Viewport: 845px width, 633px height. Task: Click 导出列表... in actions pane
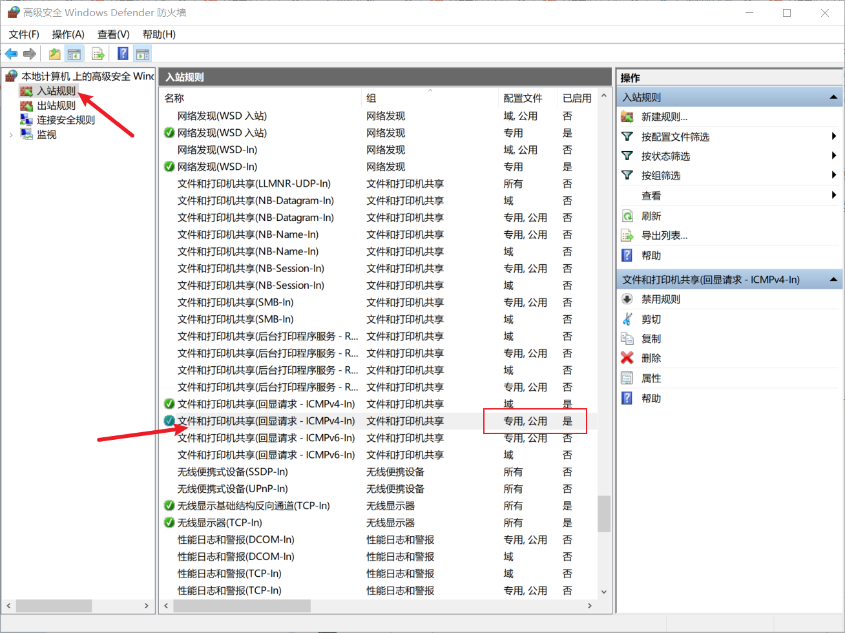tap(664, 236)
